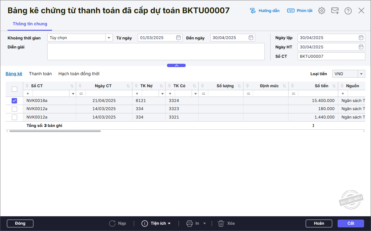Switch to the Thanh toán tab
Viewport: 371px width, 231px height.
click(40, 74)
